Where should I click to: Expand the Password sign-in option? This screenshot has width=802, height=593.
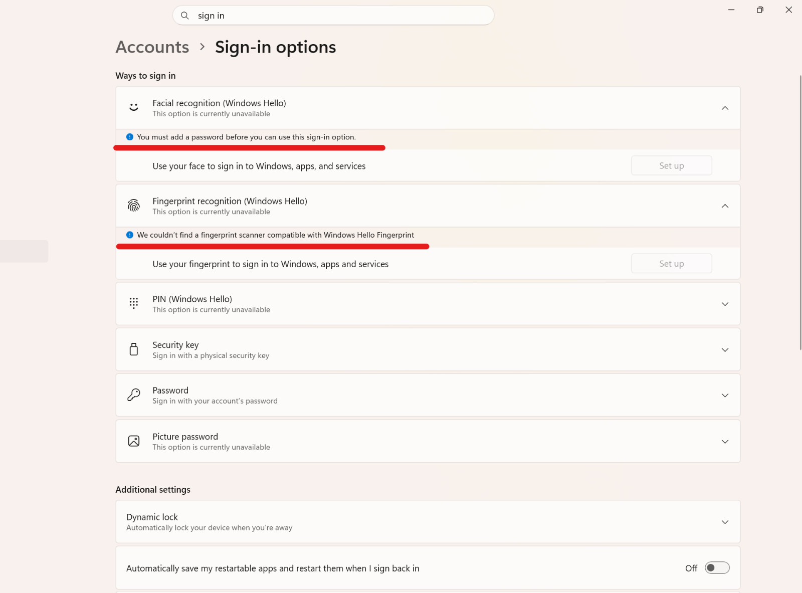point(428,395)
